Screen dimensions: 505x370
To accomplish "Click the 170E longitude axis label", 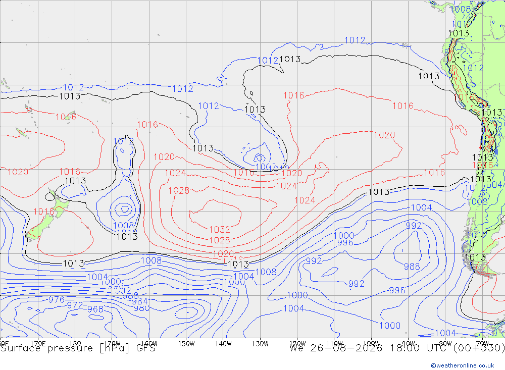I will pos(38,344).
